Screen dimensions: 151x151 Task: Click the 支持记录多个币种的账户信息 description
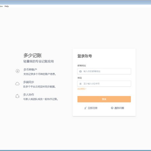[x=40, y=74]
